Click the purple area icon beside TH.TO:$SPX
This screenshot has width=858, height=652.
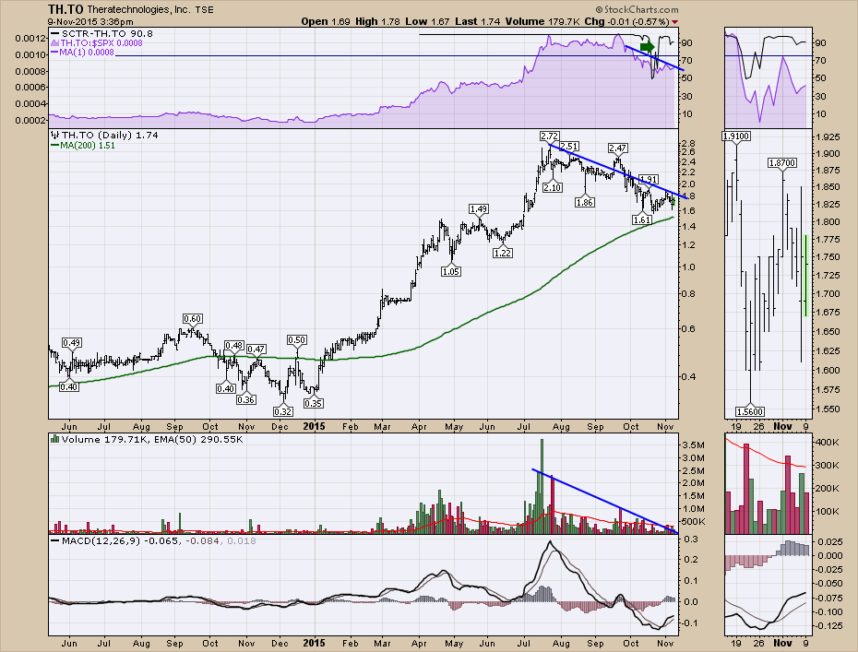(54, 42)
